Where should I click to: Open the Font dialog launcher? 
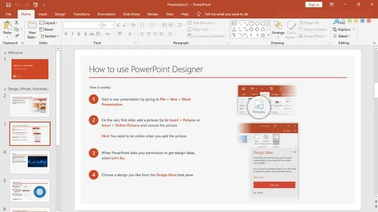click(x=135, y=43)
